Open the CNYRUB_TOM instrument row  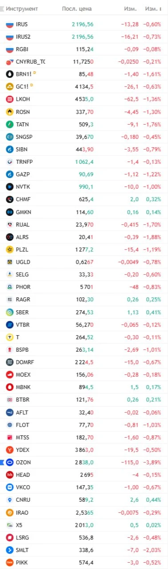click(84, 61)
